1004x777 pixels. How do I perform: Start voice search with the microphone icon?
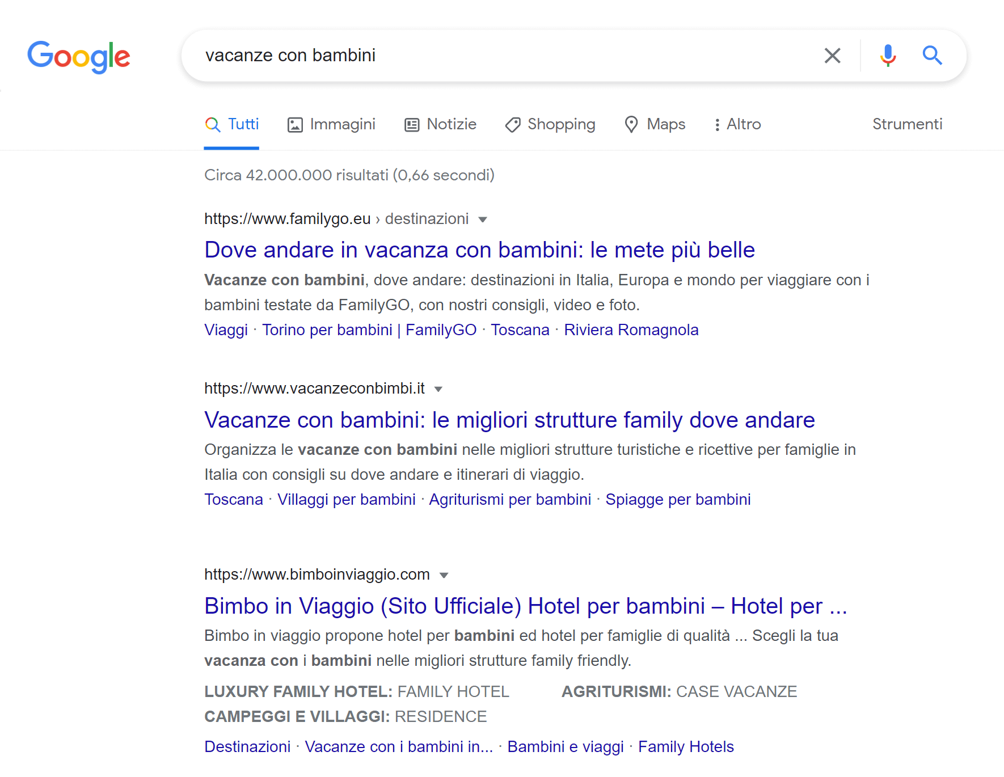[x=888, y=56]
